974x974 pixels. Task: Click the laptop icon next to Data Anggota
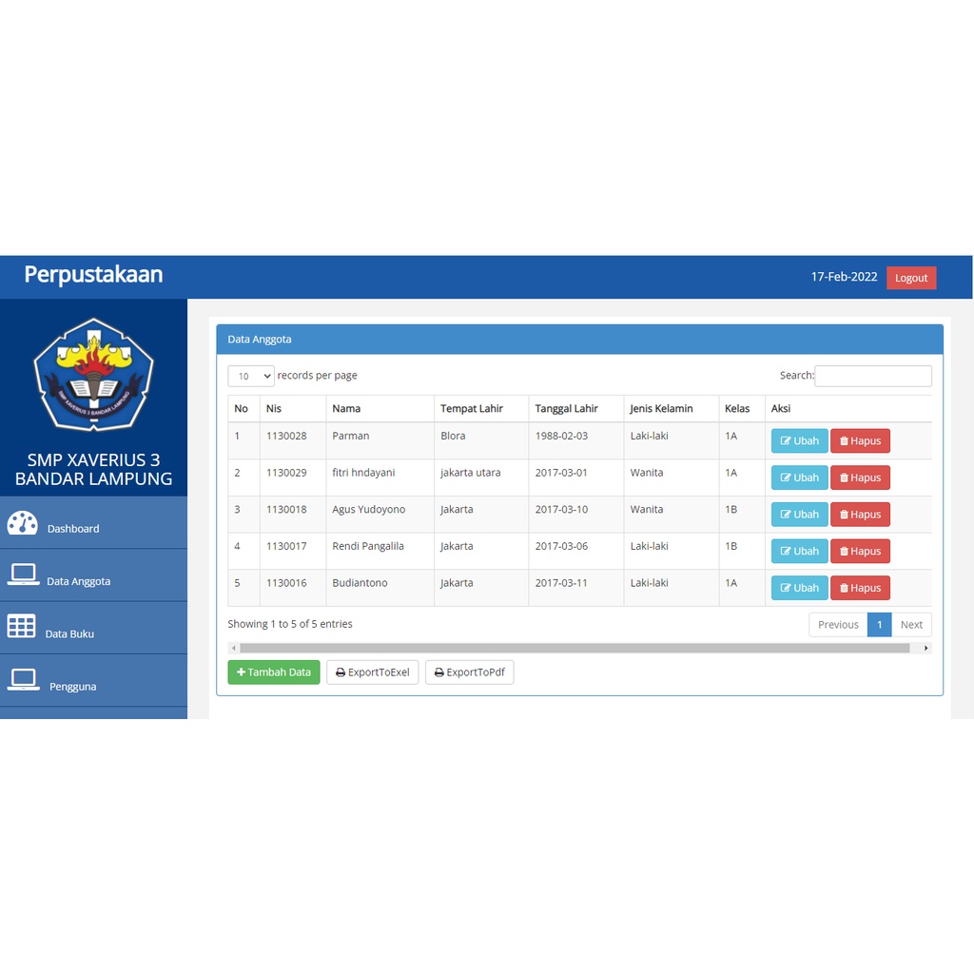tap(24, 575)
